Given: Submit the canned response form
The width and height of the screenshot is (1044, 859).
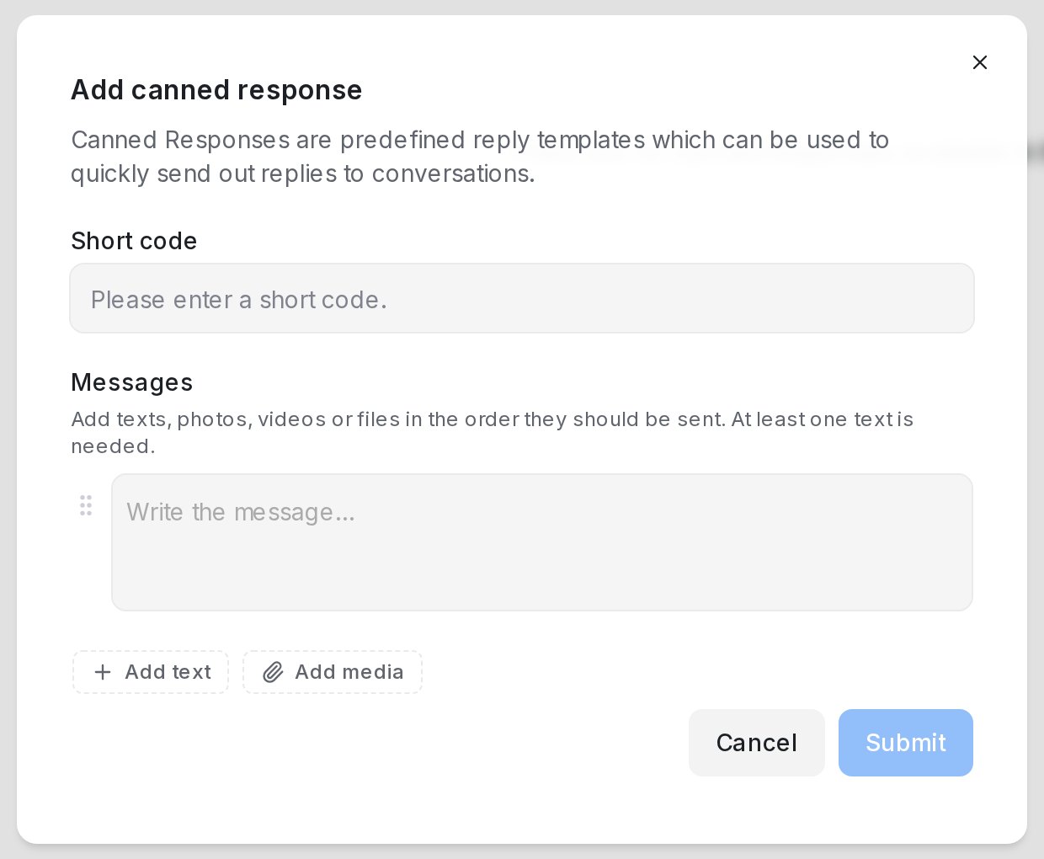Looking at the screenshot, I should [906, 743].
